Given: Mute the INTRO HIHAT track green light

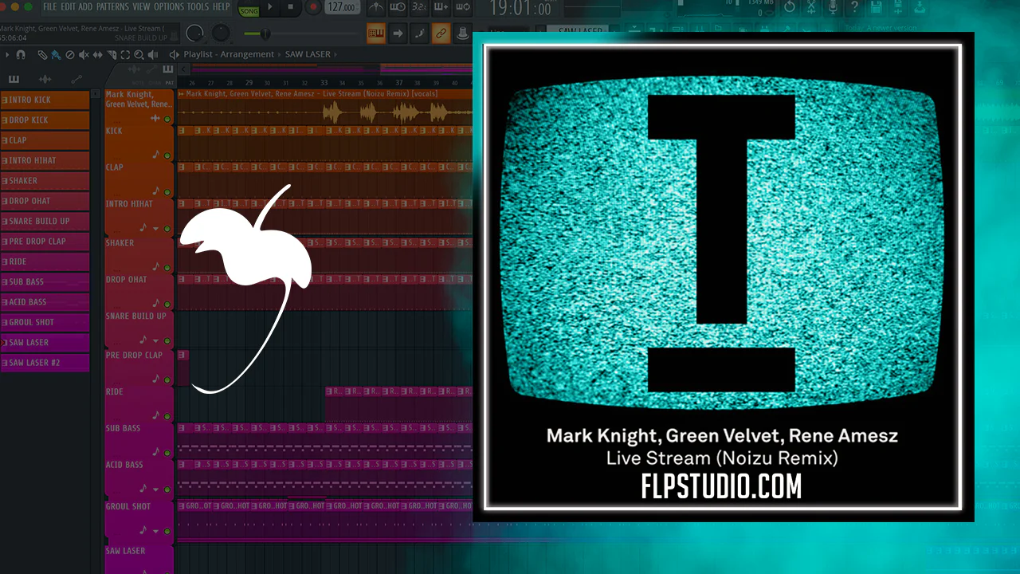Looking at the screenshot, I should (167, 228).
